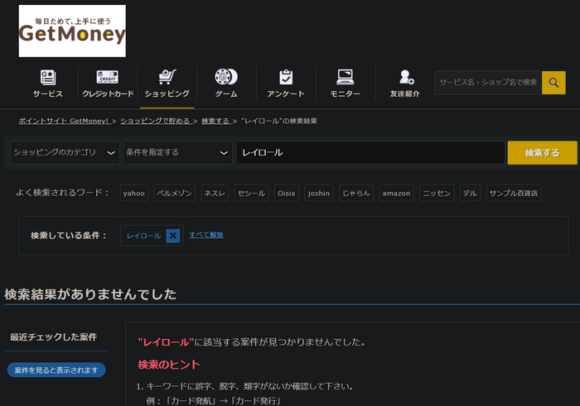Select the セシール keyword tag
The image size is (580, 406).
point(252,193)
